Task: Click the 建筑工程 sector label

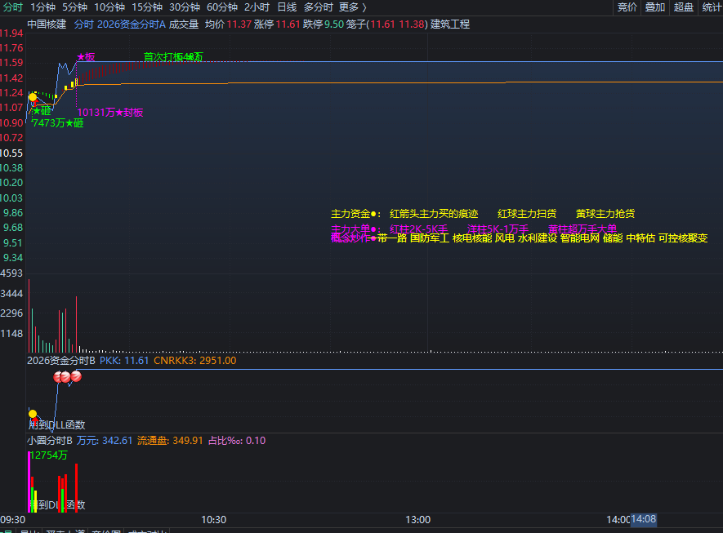Action: 450,24
